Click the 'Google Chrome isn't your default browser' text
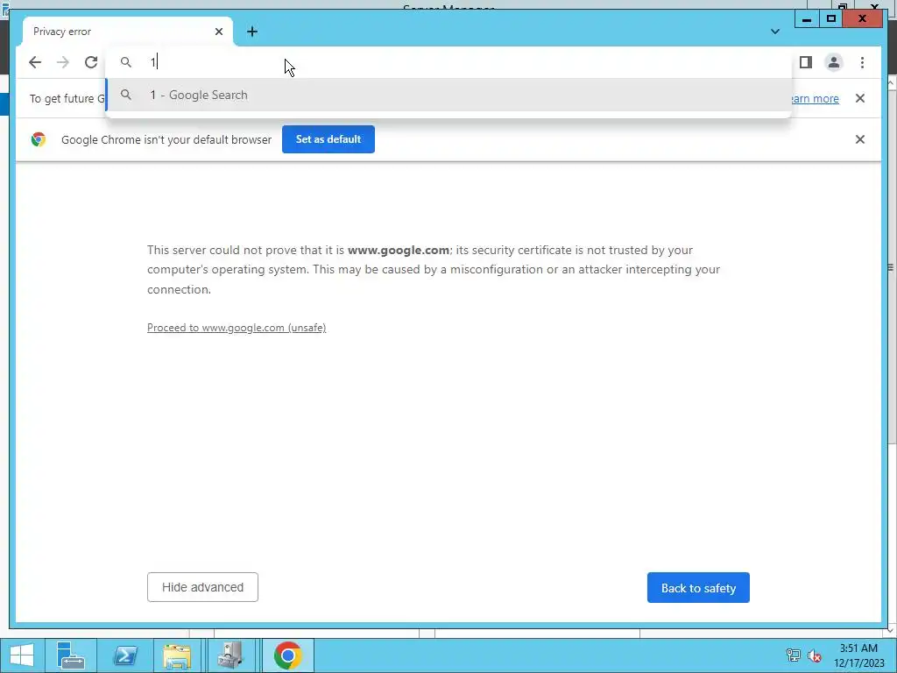897x673 pixels. coord(166,139)
